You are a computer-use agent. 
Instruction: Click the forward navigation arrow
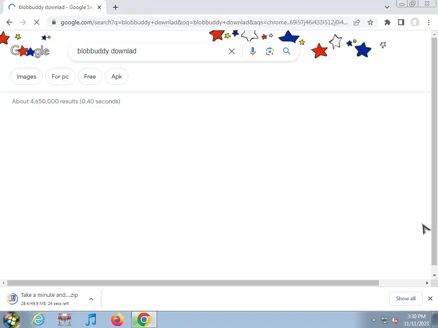tap(23, 22)
